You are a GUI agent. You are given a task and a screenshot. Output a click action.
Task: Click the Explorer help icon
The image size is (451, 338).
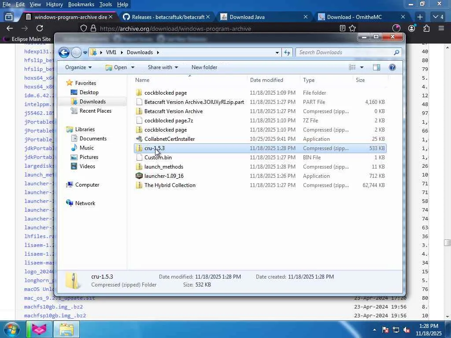pos(392,67)
